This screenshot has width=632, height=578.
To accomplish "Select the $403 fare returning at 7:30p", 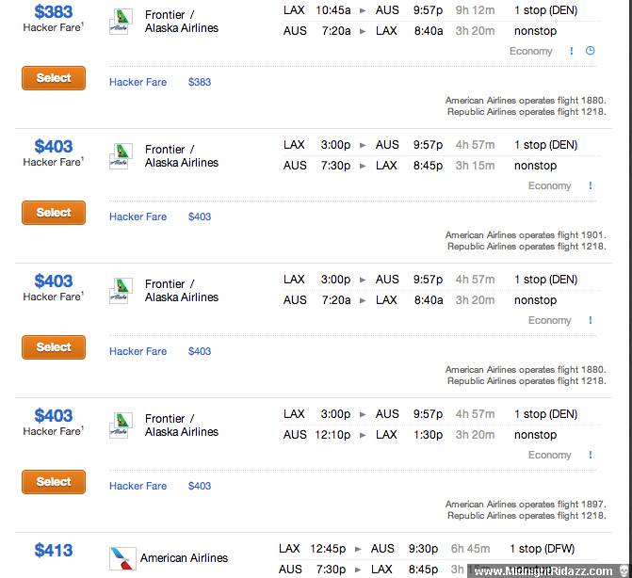I will [54, 213].
